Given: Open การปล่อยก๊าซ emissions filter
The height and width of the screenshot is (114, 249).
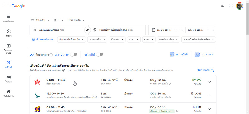Looking at the screenshot, I should coord(168,39).
